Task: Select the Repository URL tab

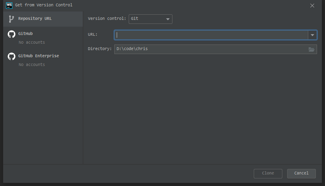Action: [43, 19]
